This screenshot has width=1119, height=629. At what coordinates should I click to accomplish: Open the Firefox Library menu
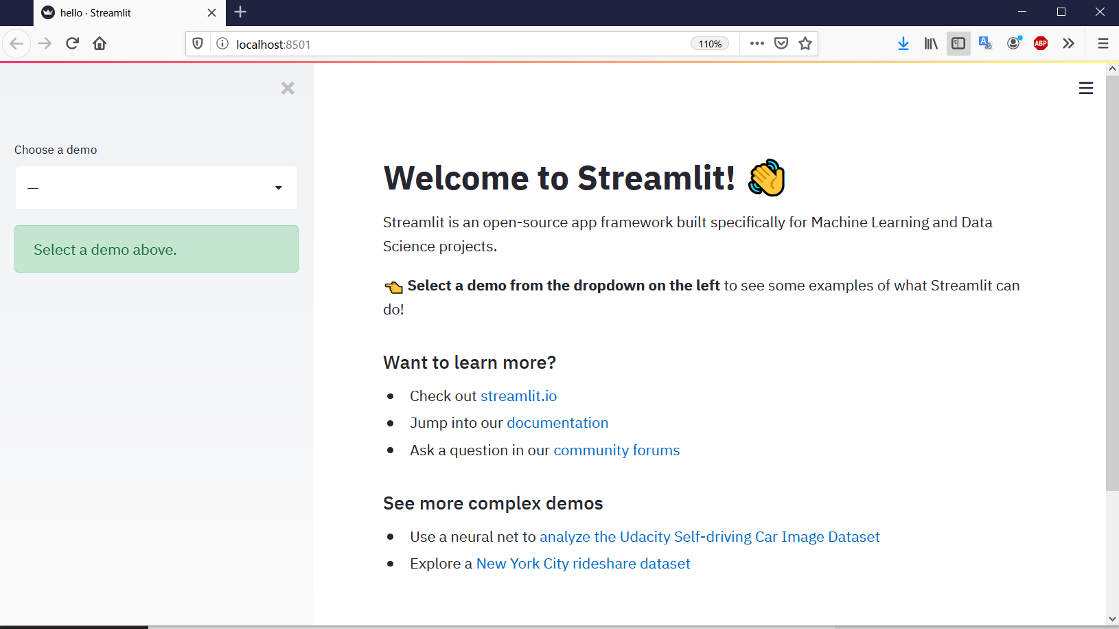tap(930, 43)
